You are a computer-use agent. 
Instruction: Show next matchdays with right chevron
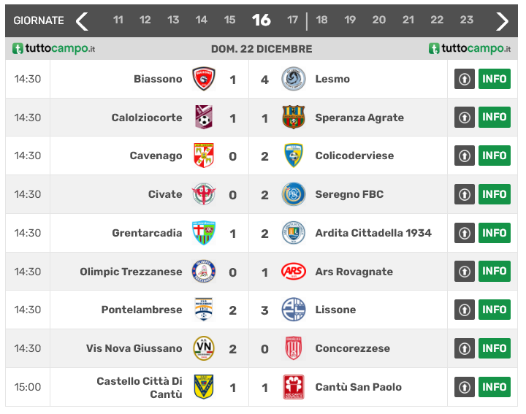point(502,20)
